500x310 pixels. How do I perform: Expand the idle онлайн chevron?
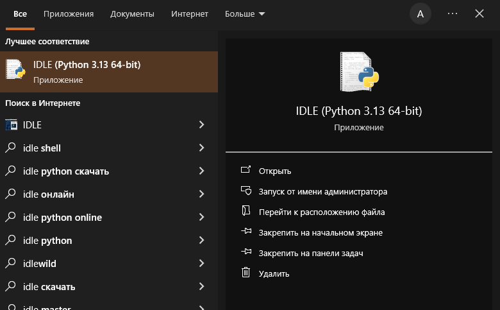[201, 194]
